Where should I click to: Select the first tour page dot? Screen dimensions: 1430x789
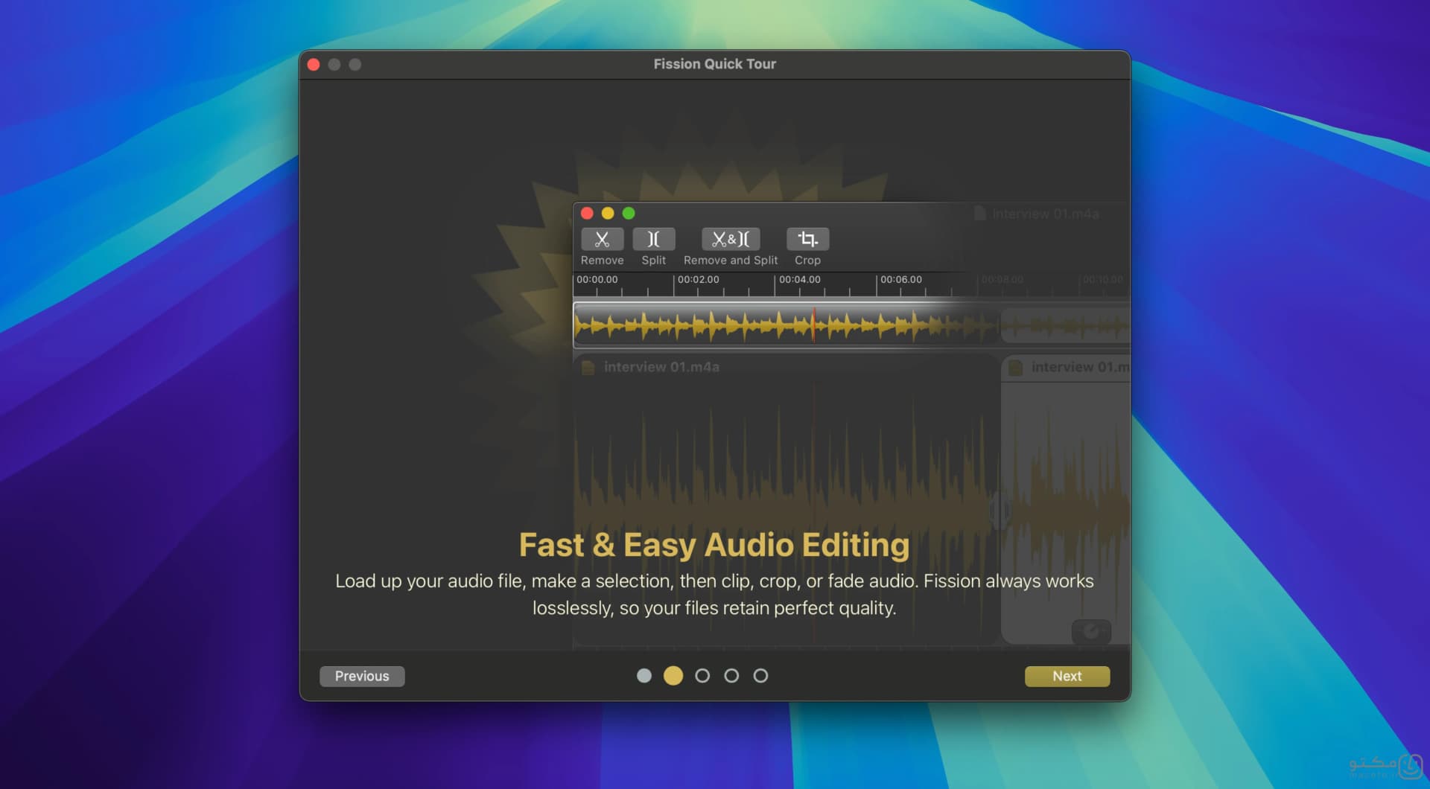click(x=644, y=676)
